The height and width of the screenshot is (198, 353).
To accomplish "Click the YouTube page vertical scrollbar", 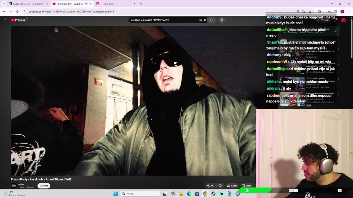I will (351, 38).
